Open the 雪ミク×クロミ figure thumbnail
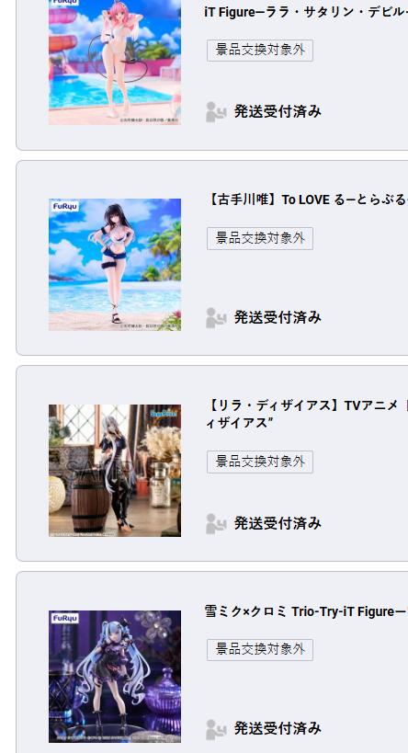The width and height of the screenshot is (408, 753). pyautogui.click(x=115, y=676)
